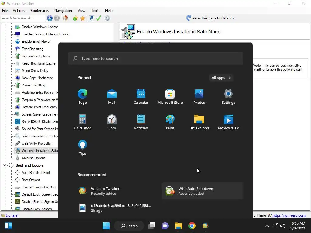Select USB Write Protection tweak

tap(37, 144)
